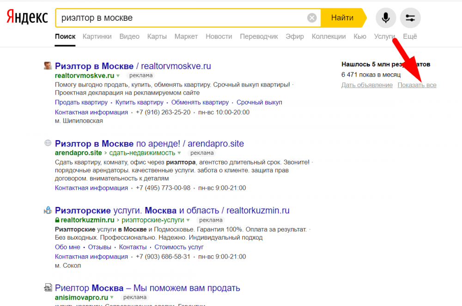The height and width of the screenshot is (306, 462).
Task: Click the green arendapro.site URL
Action: pyautogui.click(x=79, y=153)
